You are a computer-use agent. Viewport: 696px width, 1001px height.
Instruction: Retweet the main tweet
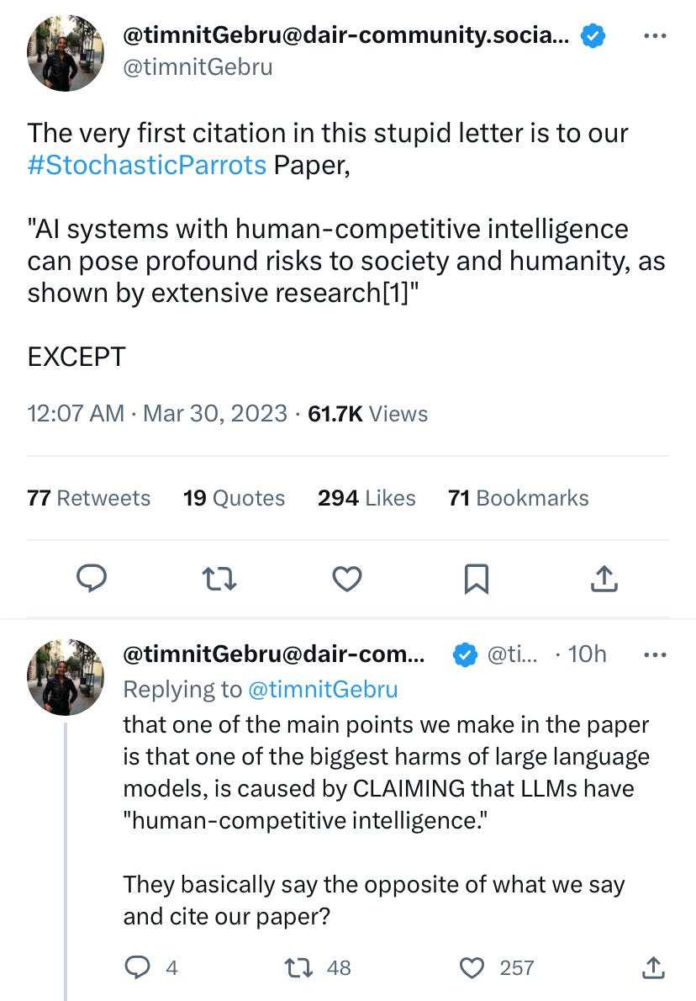(219, 579)
